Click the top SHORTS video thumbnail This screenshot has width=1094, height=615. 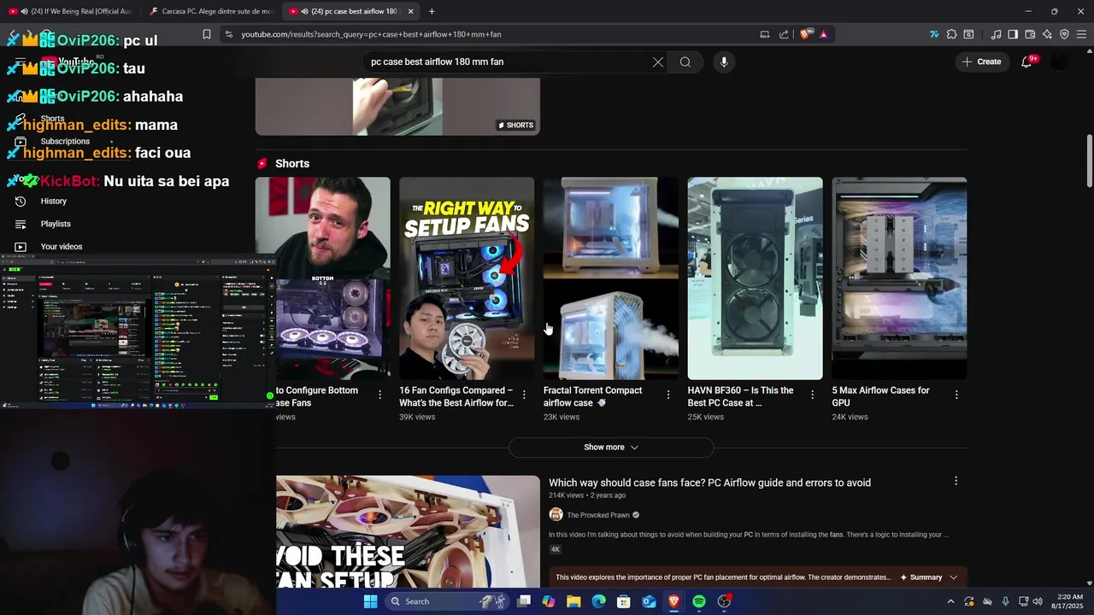tap(397, 107)
